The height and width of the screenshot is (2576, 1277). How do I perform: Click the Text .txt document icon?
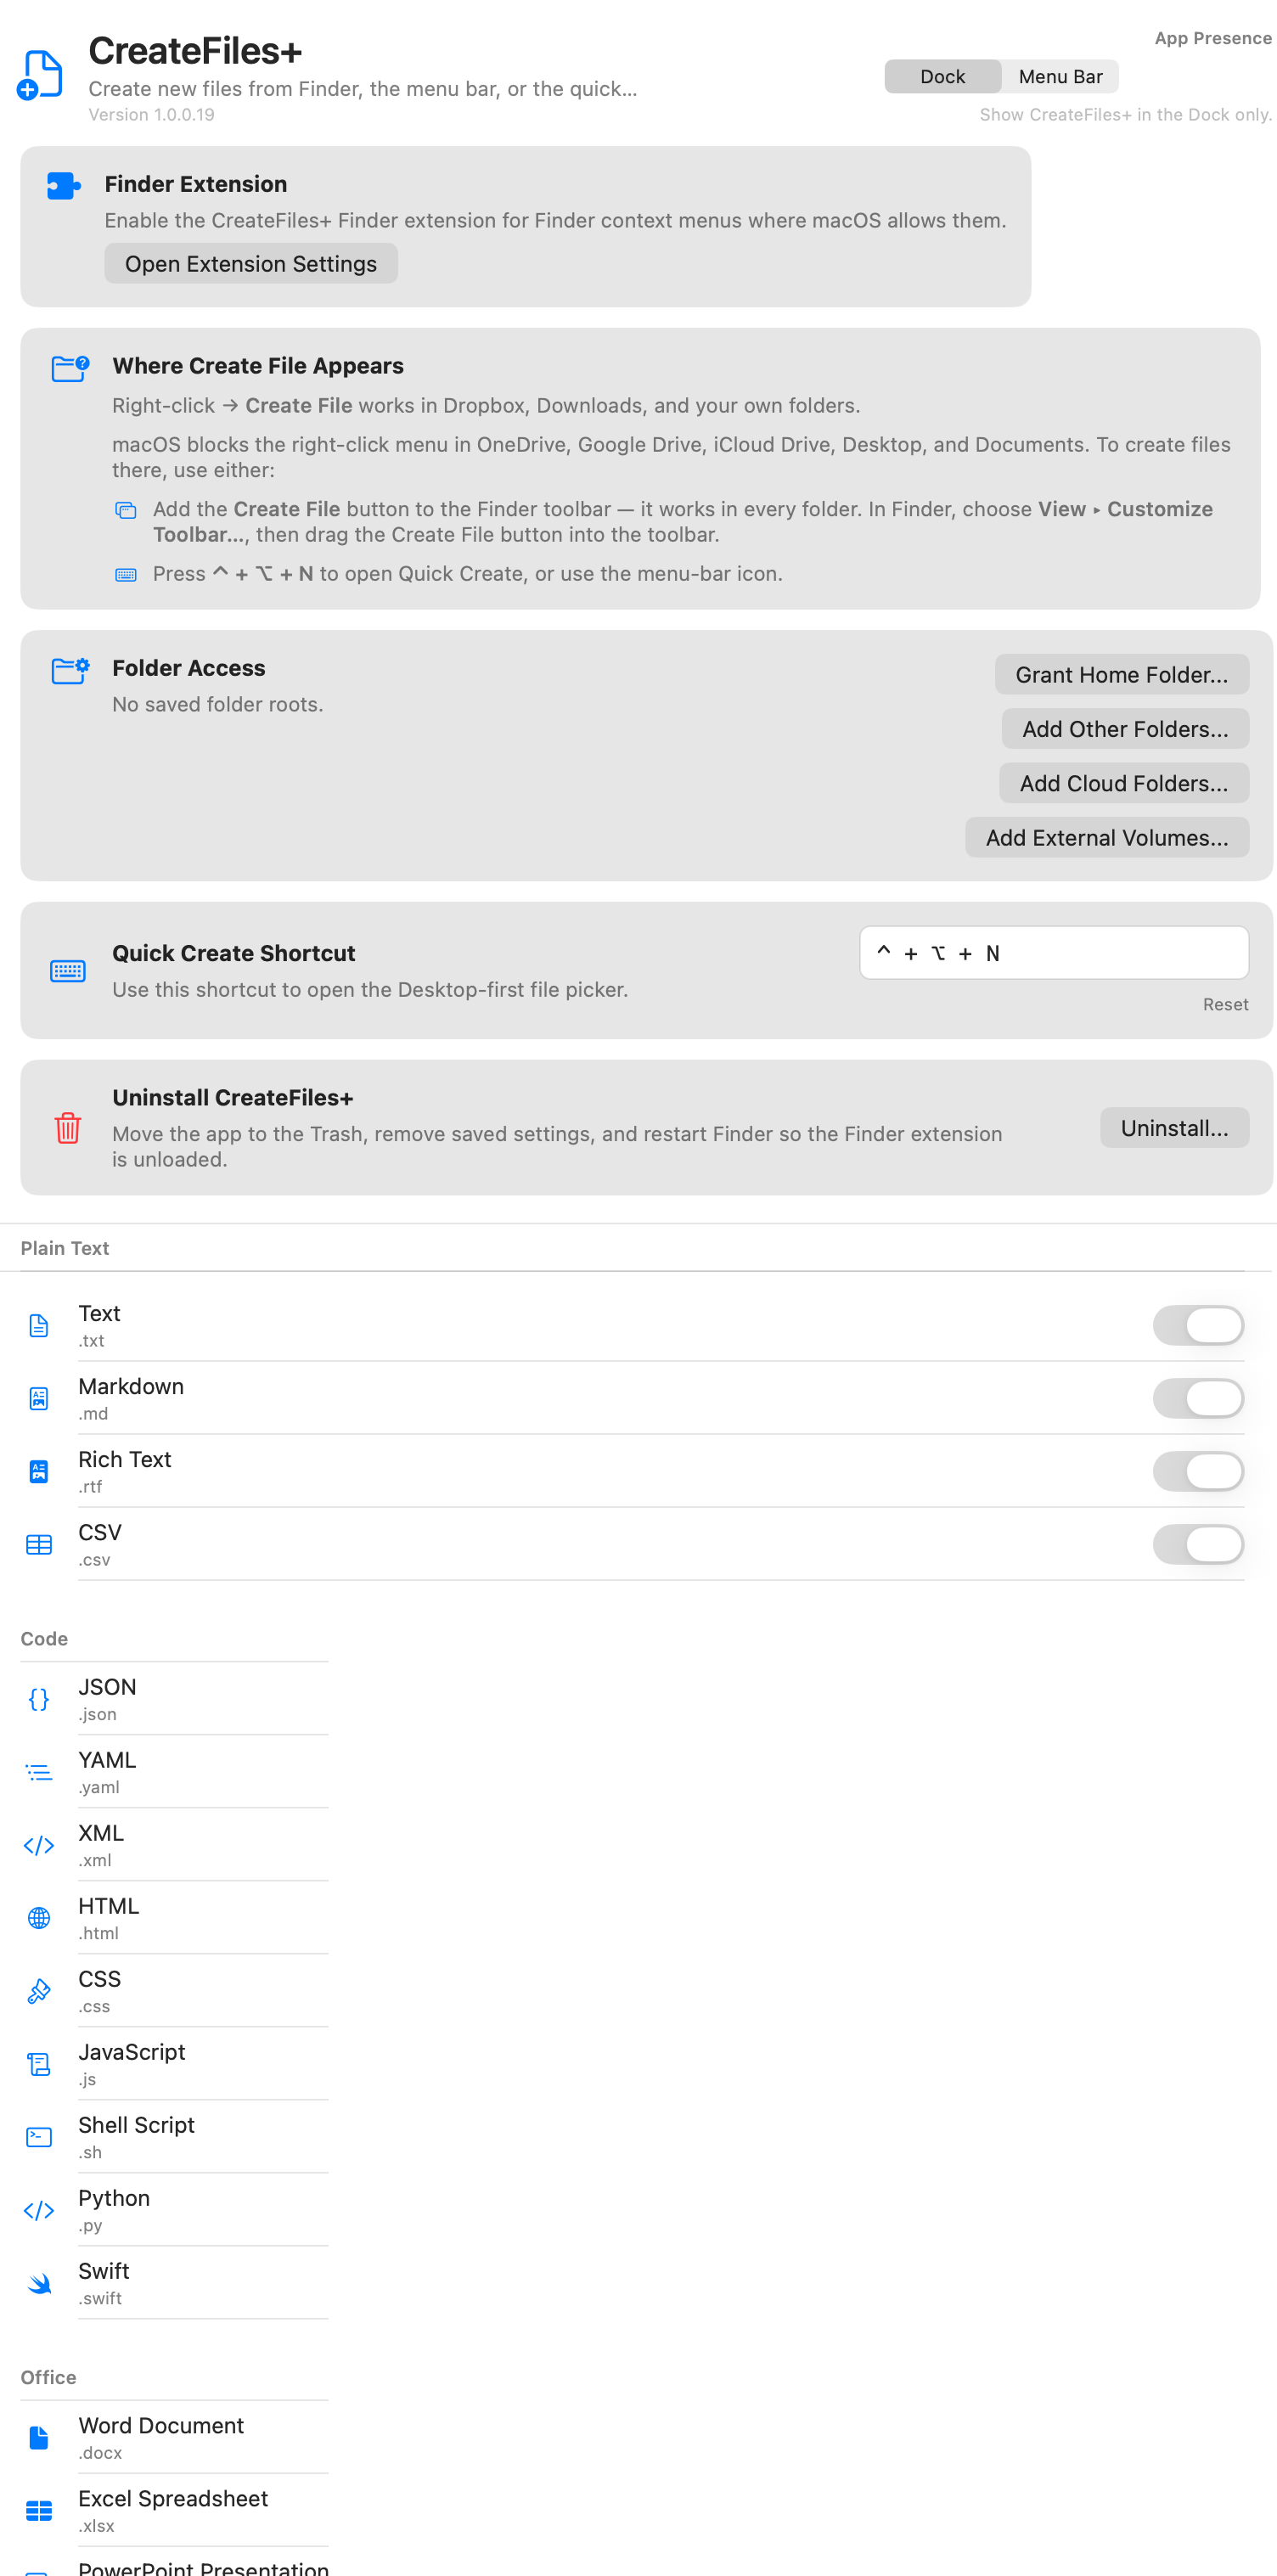tap(39, 1325)
